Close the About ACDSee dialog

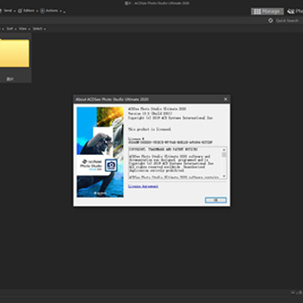click(x=226, y=99)
